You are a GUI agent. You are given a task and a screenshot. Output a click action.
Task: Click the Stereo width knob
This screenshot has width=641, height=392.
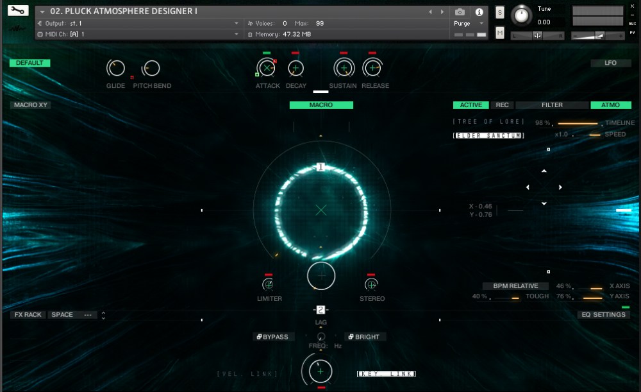point(371,284)
